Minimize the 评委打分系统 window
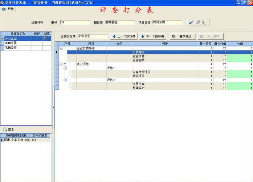This screenshot has height=182, width=253. coord(239,3)
